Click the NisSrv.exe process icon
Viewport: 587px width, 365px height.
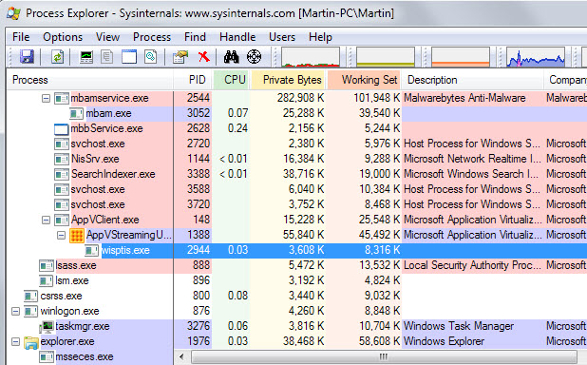point(62,160)
